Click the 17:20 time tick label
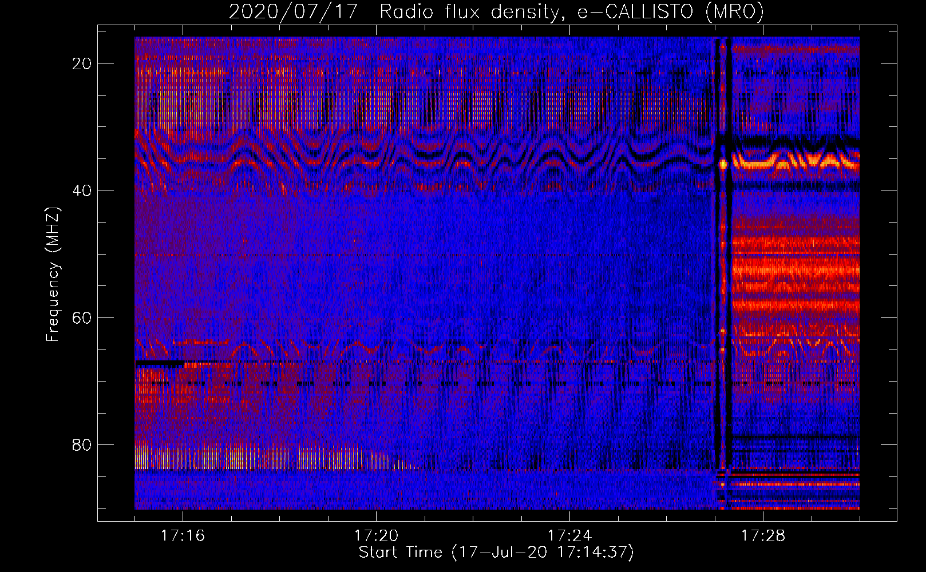This screenshot has height=572, width=926. click(376, 535)
